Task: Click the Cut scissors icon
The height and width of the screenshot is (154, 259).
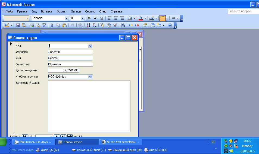Action: point(52,25)
